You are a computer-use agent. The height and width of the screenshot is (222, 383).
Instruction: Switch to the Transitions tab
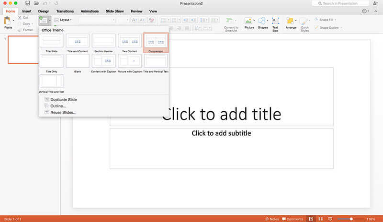tap(65, 11)
